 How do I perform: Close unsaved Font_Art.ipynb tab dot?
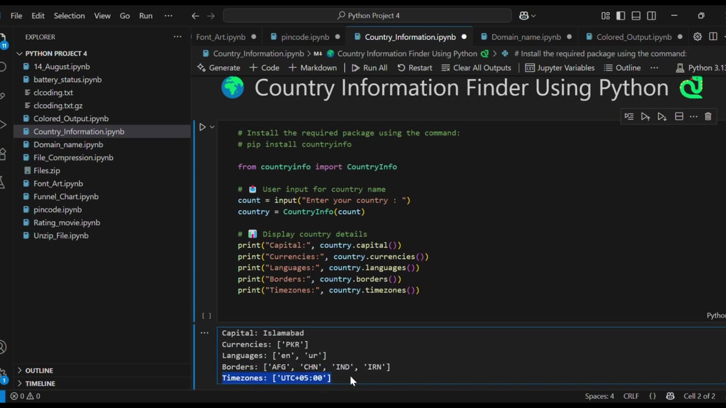(254, 37)
